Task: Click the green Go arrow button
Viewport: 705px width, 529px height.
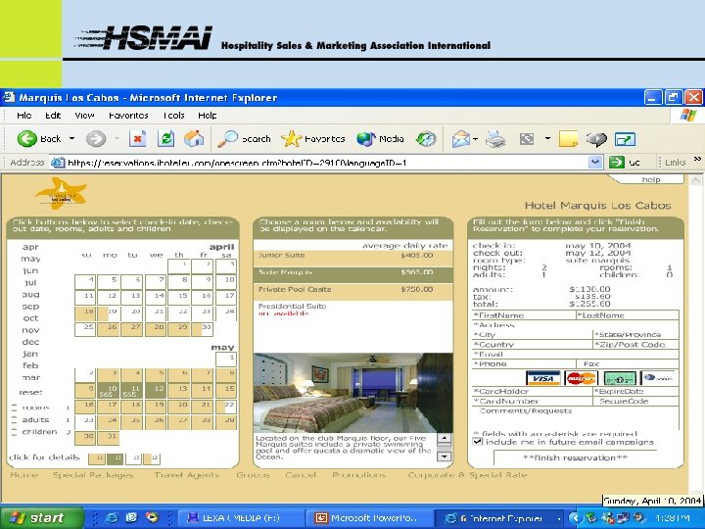Action: (617, 162)
